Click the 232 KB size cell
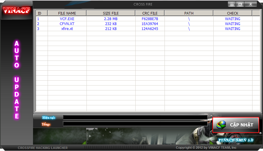The image size is (263, 151). coord(111,24)
